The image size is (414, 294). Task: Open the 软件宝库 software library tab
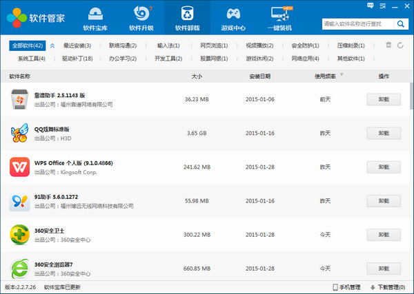point(95,19)
